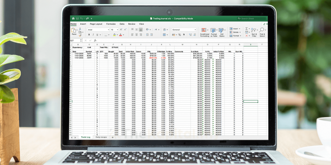Cut selection with the scissors icon
This screenshot has height=165, width=331.
pyautogui.click(x=80, y=29)
